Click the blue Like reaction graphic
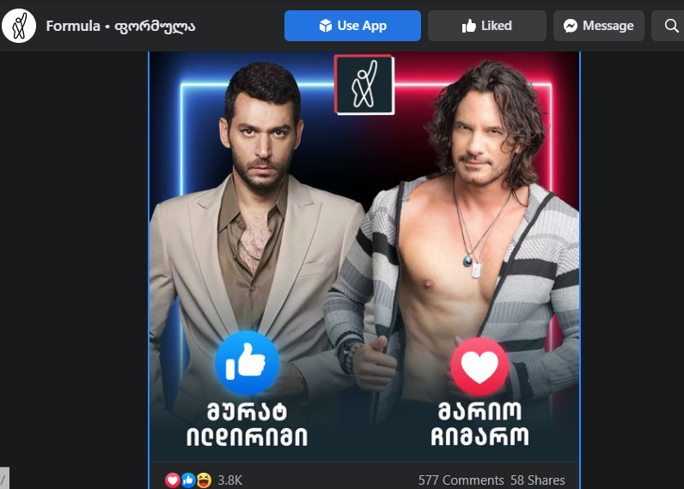 [247, 363]
